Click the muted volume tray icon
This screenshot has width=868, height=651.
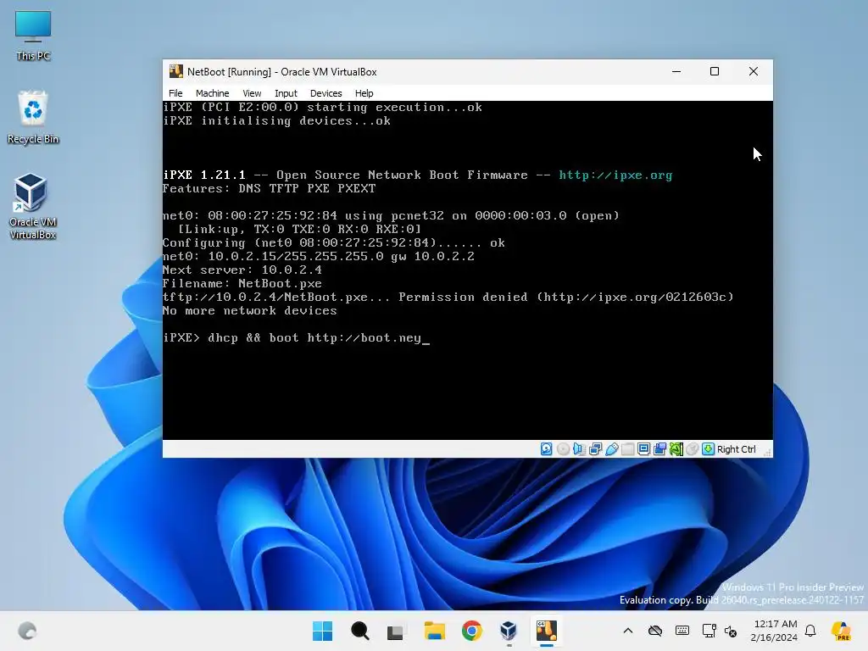click(x=731, y=631)
